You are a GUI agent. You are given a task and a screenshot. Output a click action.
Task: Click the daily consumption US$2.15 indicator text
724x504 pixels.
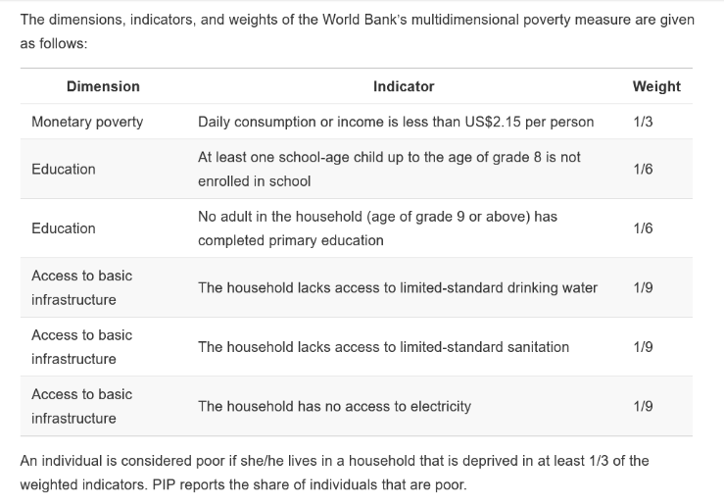pos(396,122)
